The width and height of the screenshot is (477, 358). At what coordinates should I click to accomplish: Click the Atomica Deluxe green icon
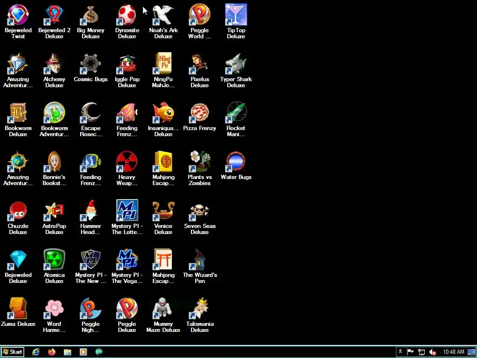coord(54,259)
